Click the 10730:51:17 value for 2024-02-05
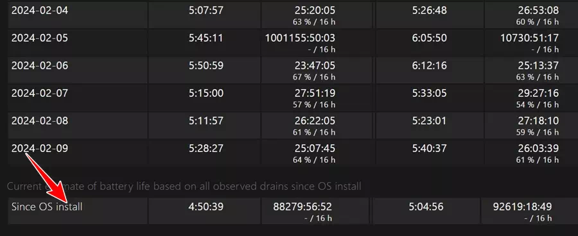The width and height of the screenshot is (578, 236). coord(529,38)
